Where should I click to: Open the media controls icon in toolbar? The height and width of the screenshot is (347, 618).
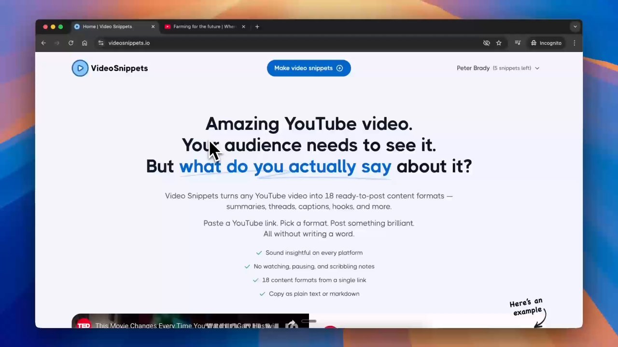coord(518,43)
